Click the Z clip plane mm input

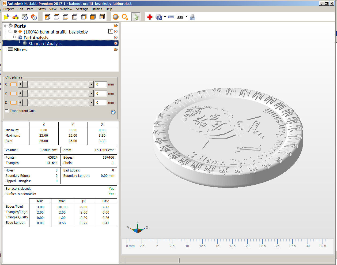(101, 103)
